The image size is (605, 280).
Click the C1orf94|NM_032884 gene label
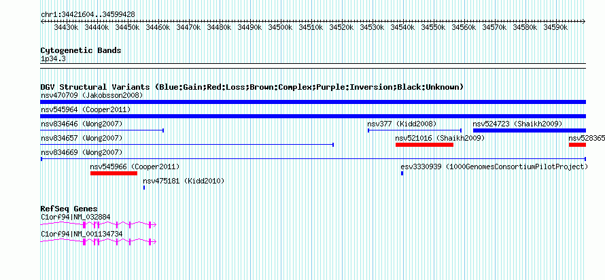pos(75,217)
